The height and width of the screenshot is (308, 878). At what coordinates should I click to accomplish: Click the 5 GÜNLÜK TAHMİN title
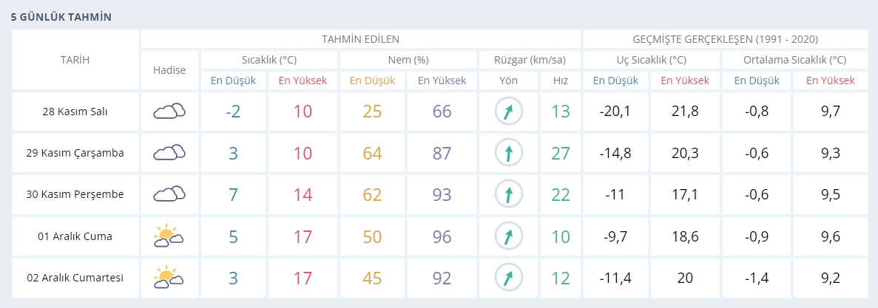pos(61,17)
